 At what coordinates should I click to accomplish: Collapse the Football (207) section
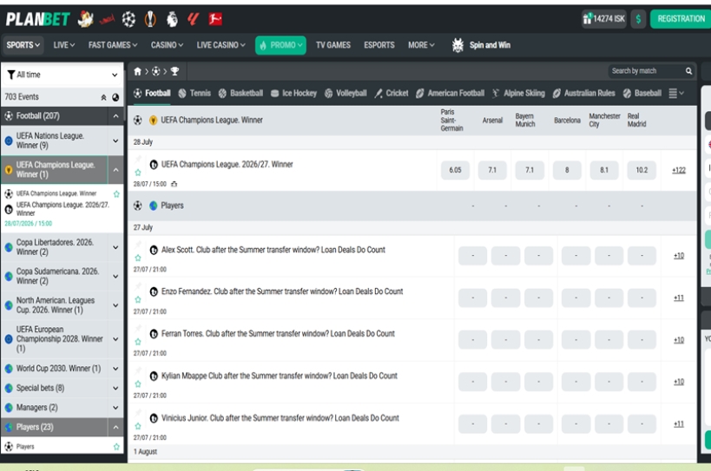click(x=115, y=116)
